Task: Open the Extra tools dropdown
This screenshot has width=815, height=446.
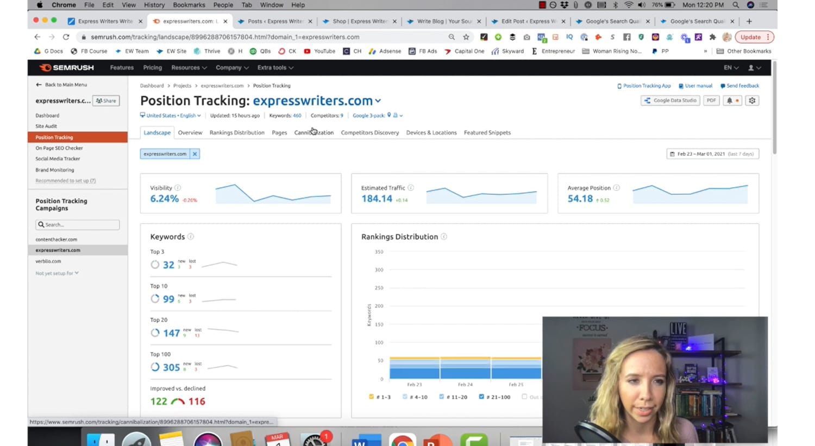Action: [x=275, y=68]
